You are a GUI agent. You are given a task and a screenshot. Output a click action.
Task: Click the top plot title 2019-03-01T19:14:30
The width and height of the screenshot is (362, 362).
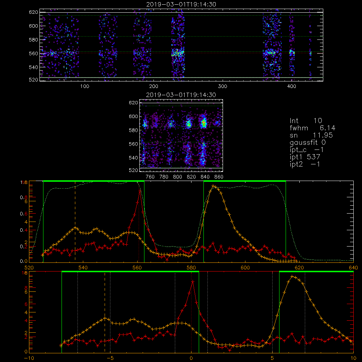pos(181,4)
